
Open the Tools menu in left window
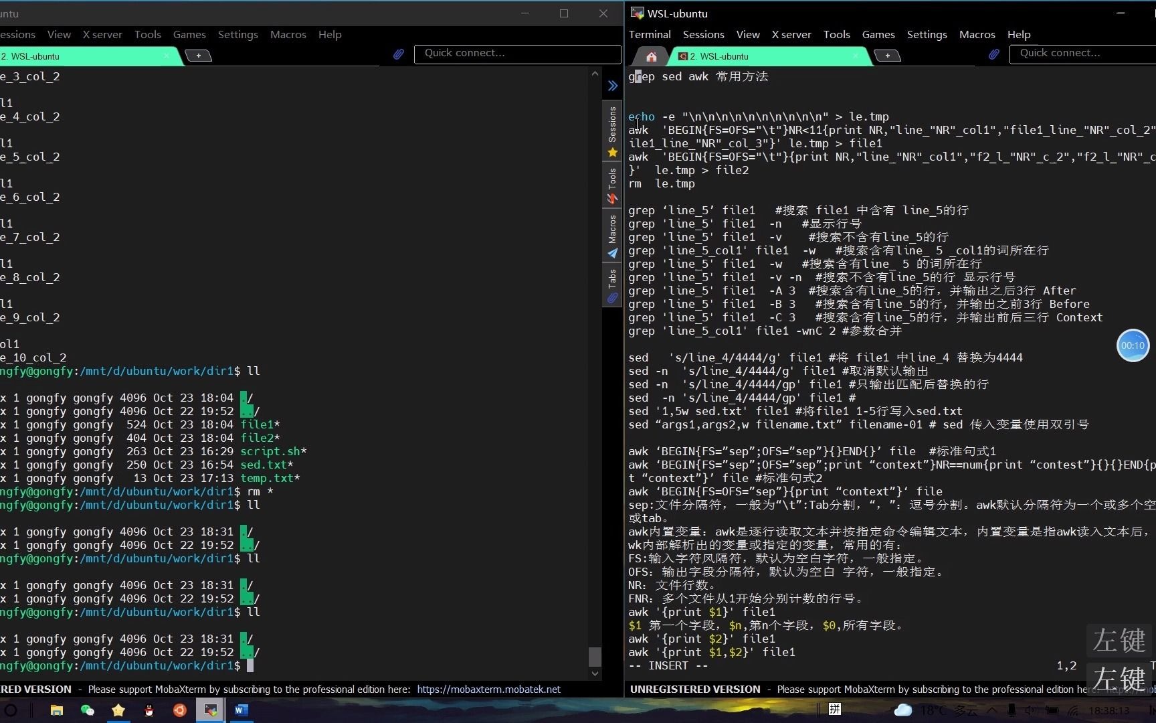click(x=147, y=34)
